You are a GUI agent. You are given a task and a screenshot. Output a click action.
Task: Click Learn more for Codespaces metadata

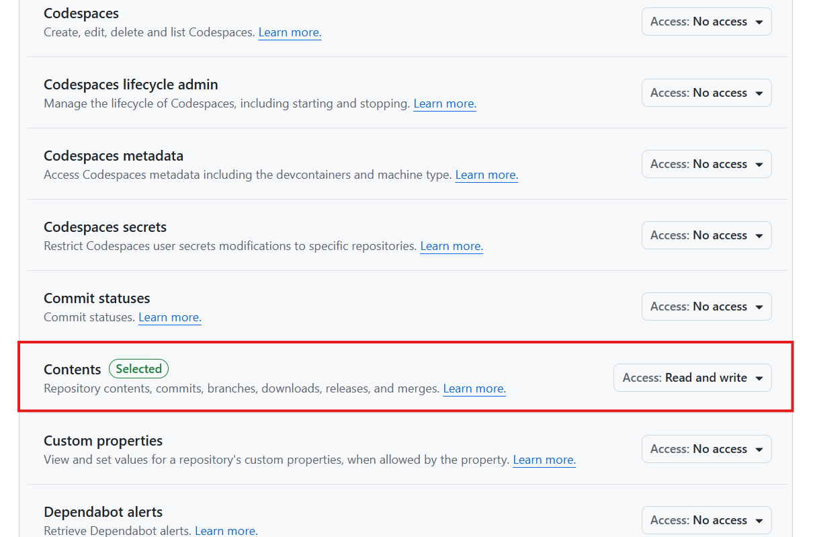[x=486, y=175]
